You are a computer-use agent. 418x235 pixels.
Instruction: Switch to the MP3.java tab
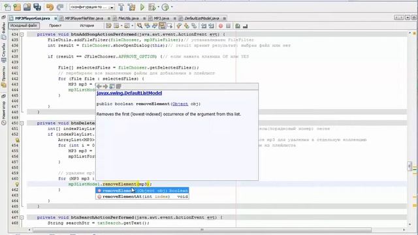click(161, 18)
